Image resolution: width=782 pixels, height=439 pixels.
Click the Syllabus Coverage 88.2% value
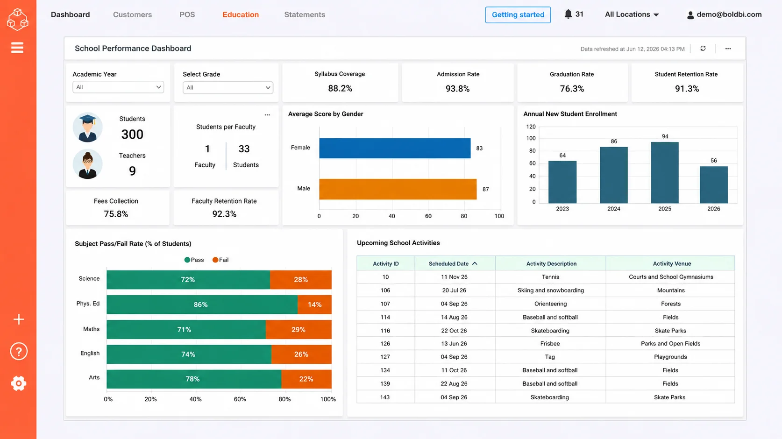340,88
